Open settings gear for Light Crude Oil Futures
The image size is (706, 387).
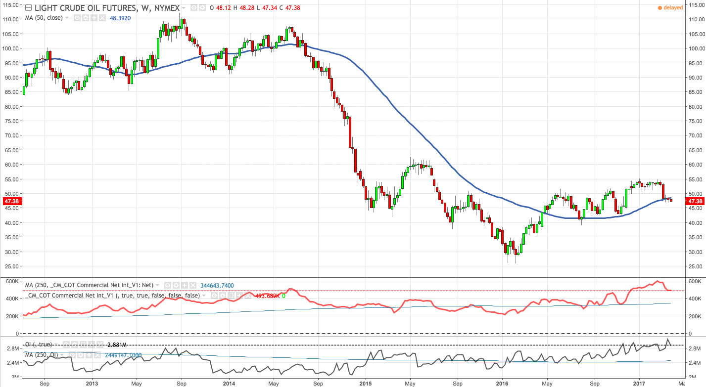pos(202,8)
